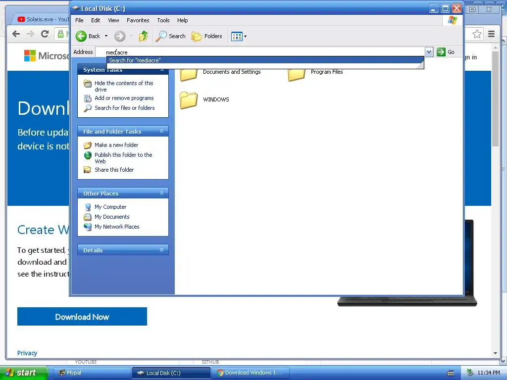Switch to the Solaris.exe YouTube tab
This screenshot has width=507, height=380.
pyautogui.click(x=43, y=19)
